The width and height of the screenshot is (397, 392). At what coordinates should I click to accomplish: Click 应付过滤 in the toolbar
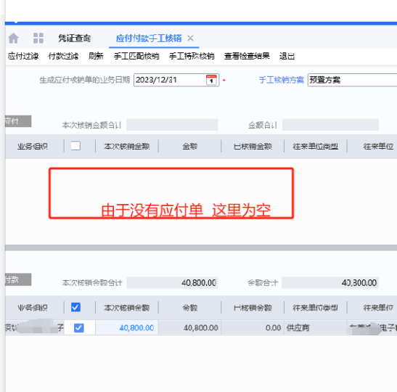click(23, 56)
